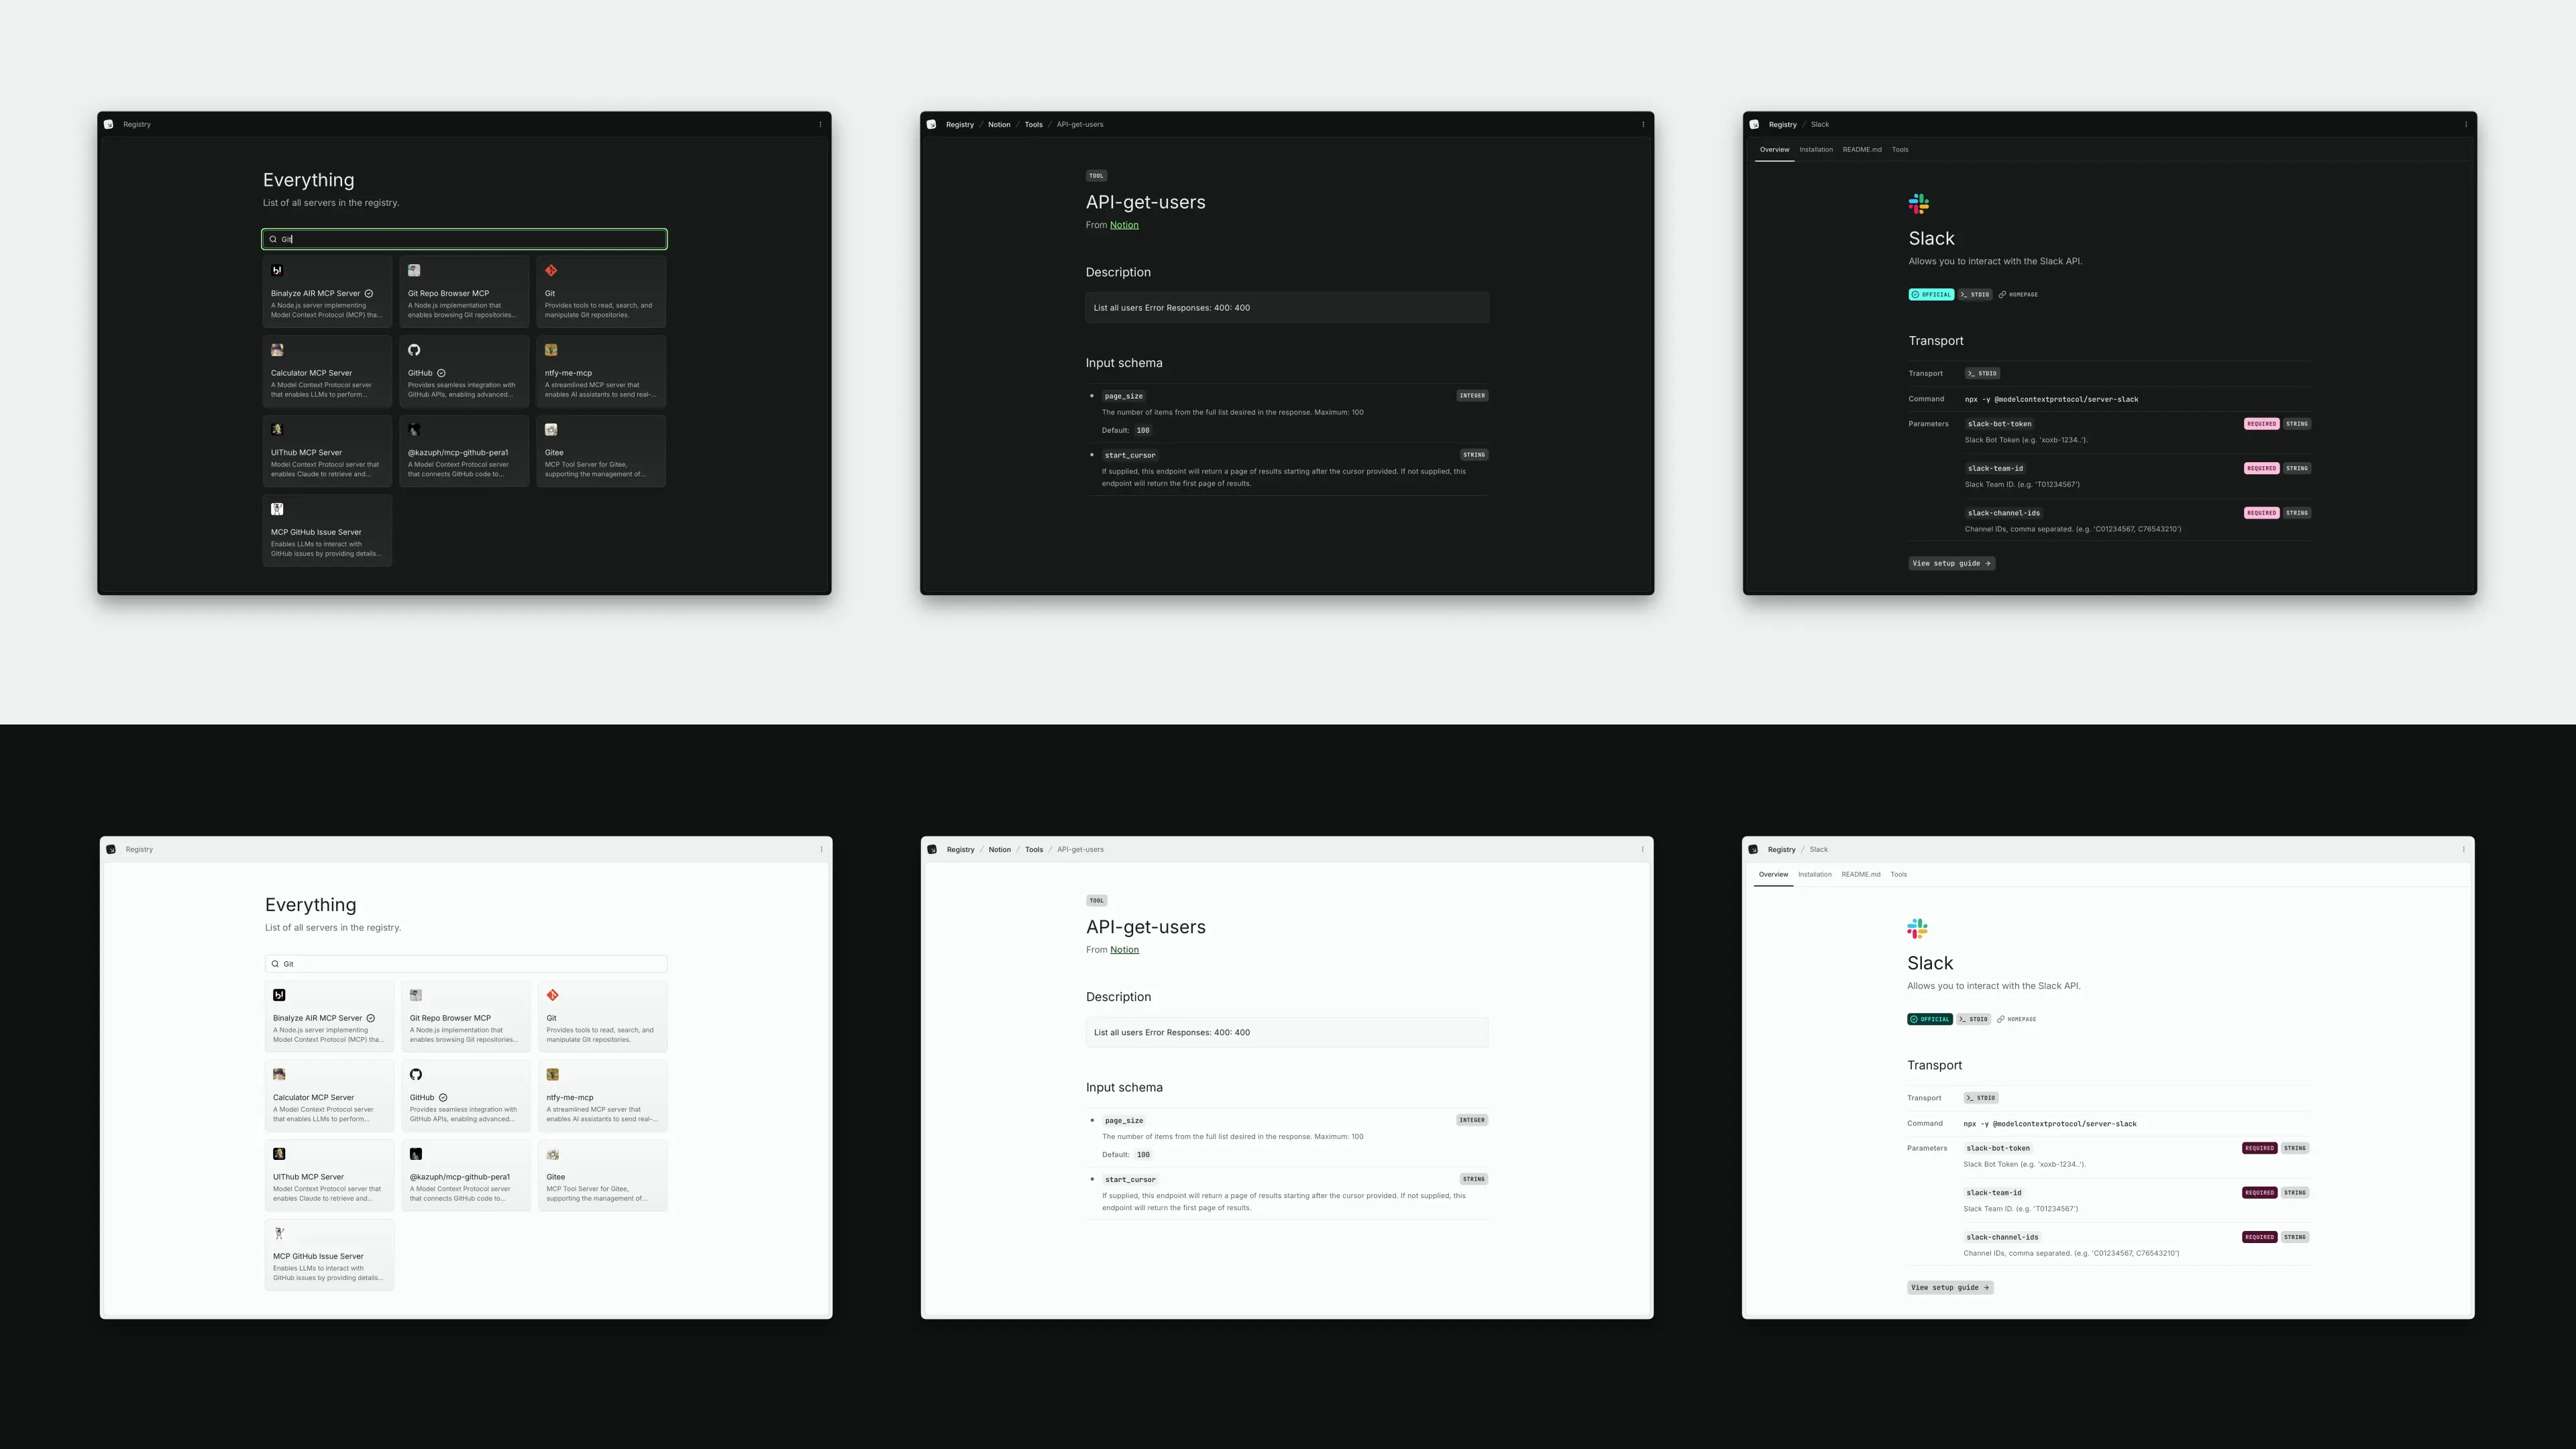Screen dimensions: 2576x1449
Task: Follow the Notion link under the light-theme API-get-users heading
Action: (1124, 950)
